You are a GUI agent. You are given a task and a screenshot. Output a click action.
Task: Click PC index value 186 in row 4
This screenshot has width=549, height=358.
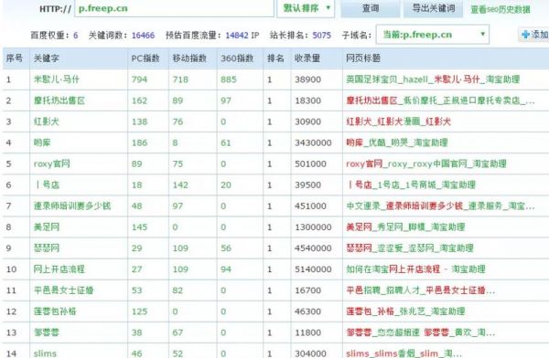(139, 142)
